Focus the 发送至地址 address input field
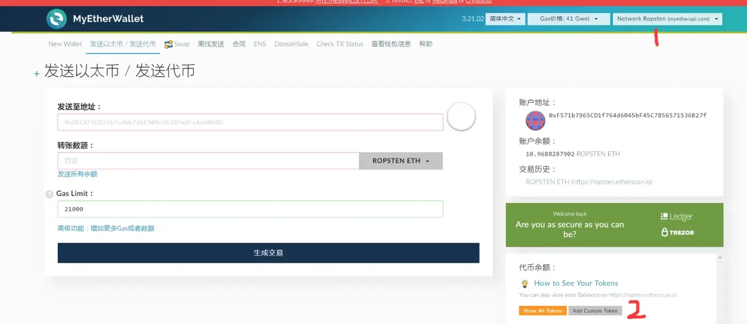The image size is (747, 324). pyautogui.click(x=250, y=122)
